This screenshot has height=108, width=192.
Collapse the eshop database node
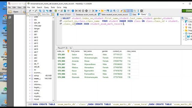click(30, 76)
